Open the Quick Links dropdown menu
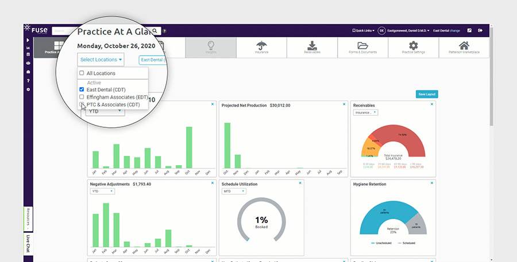Screen dimensions: 517x262 click(x=364, y=30)
